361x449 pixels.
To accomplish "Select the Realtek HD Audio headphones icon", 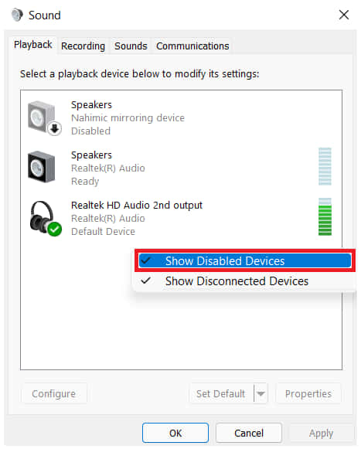I will coord(45,218).
